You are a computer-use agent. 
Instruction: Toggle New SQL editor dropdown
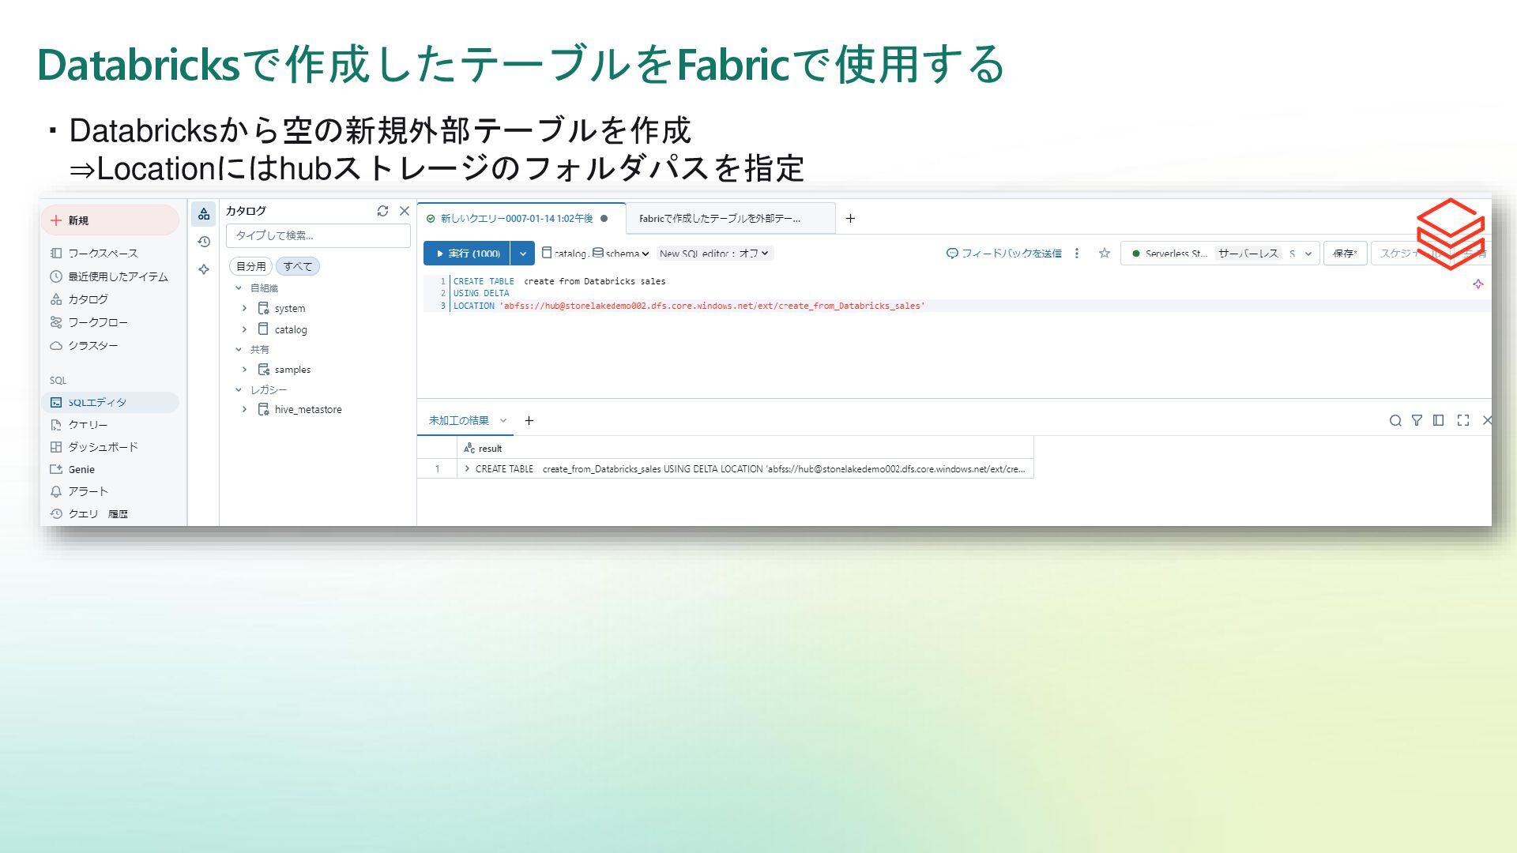tap(714, 253)
